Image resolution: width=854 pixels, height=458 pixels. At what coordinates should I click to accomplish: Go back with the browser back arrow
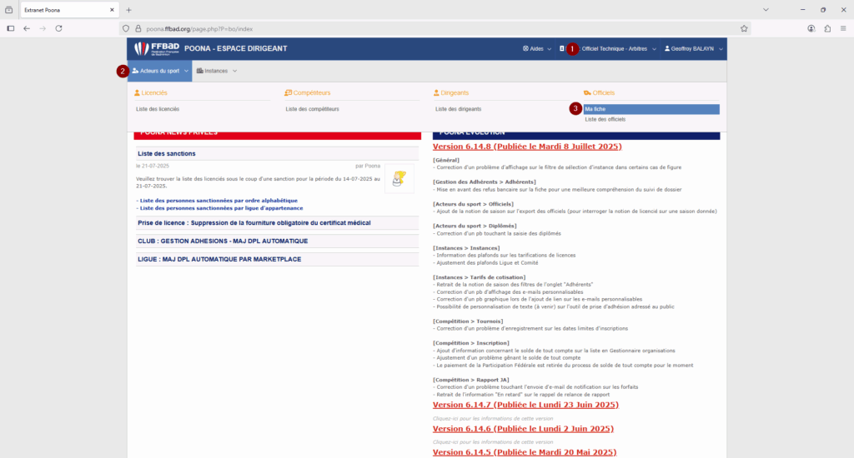coord(27,28)
